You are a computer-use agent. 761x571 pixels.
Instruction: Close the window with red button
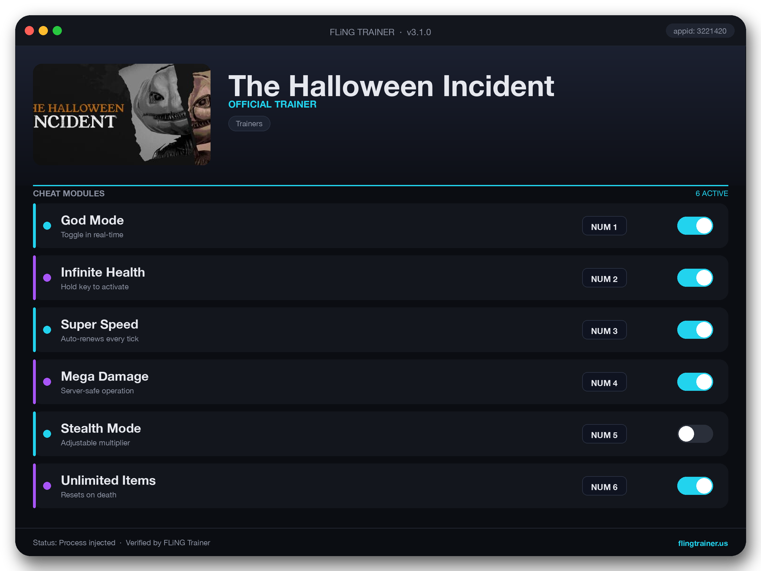[29, 31]
